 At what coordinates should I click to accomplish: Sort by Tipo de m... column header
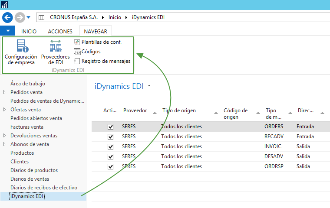[274, 114]
